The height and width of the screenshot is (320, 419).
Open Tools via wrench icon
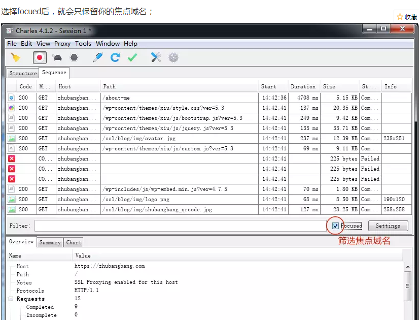pyautogui.click(x=156, y=57)
